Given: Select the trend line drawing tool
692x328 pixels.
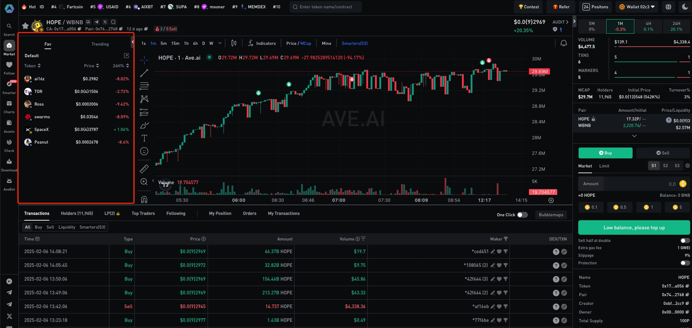Looking at the screenshot, I should coord(144,73).
